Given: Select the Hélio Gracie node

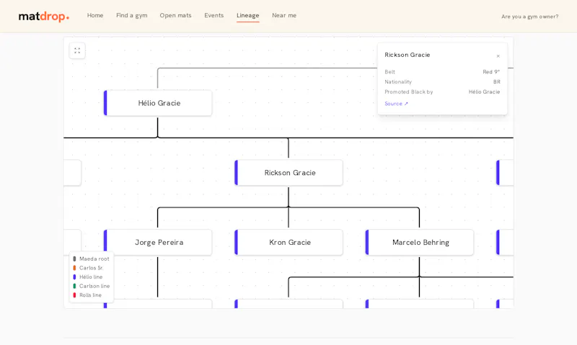Looking at the screenshot, I should (158, 103).
